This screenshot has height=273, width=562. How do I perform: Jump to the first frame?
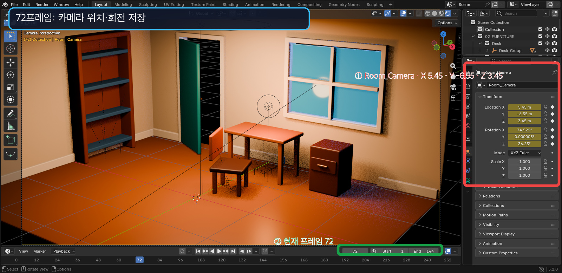click(x=198, y=251)
